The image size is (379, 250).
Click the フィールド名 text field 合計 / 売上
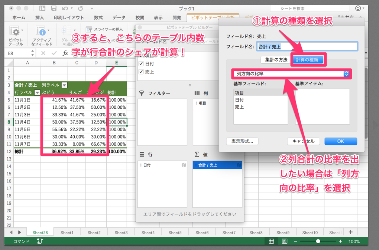coord(307,46)
